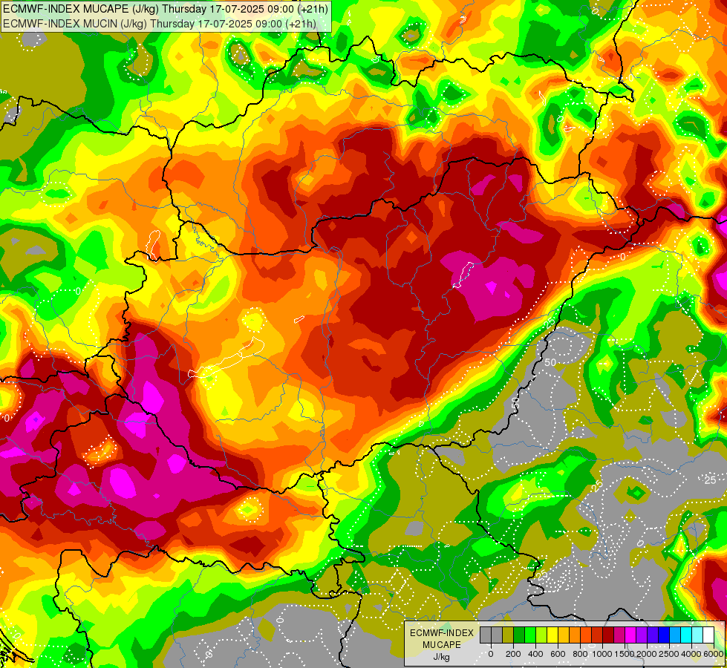
Task: Select the crimson-pink swatch left of 1500
Action: 620,635
